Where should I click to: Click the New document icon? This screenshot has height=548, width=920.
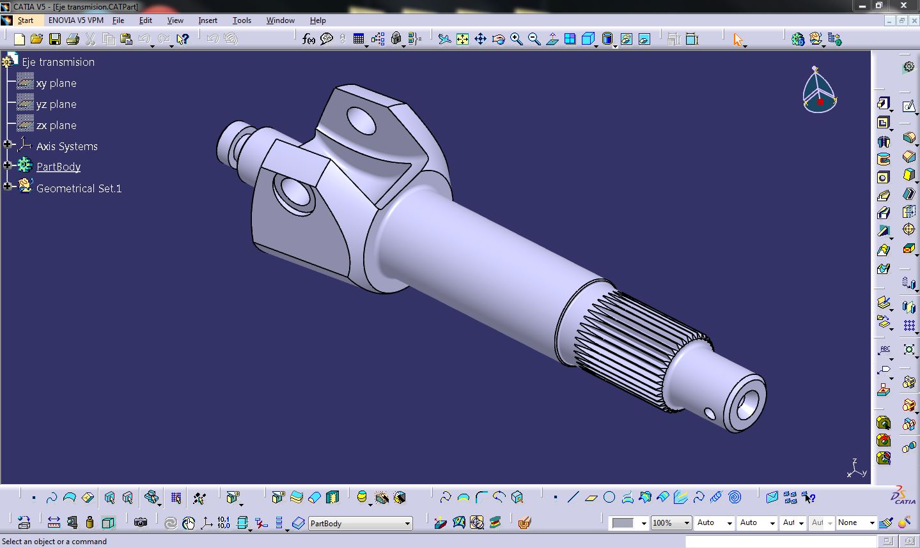click(x=19, y=40)
